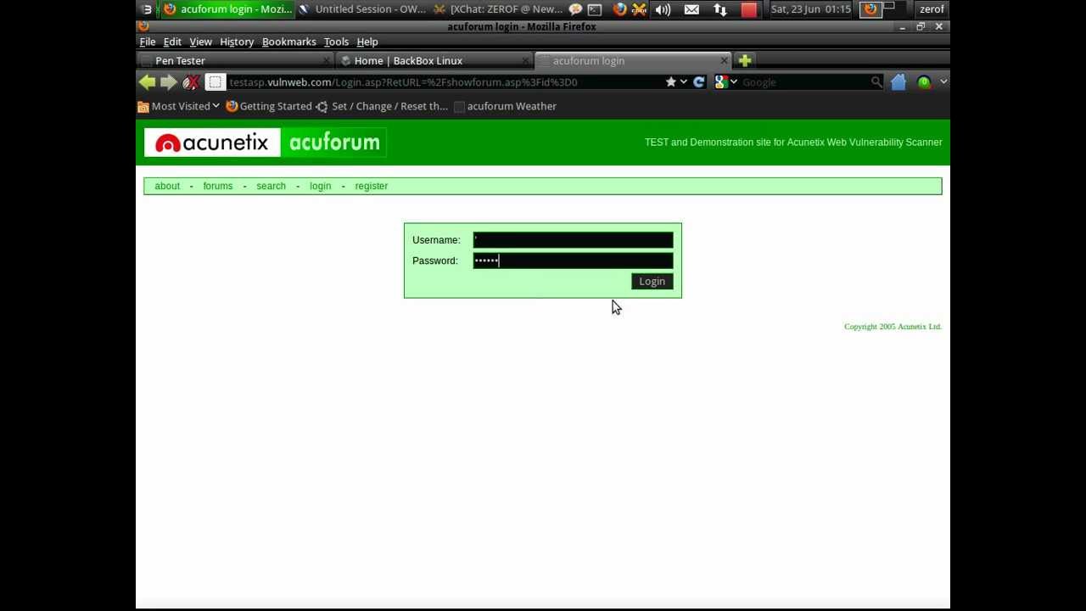Click the XChat launcher panel icon

pyautogui.click(x=639, y=9)
